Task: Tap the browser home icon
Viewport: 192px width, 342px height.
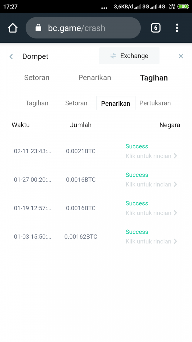Action: [13, 28]
